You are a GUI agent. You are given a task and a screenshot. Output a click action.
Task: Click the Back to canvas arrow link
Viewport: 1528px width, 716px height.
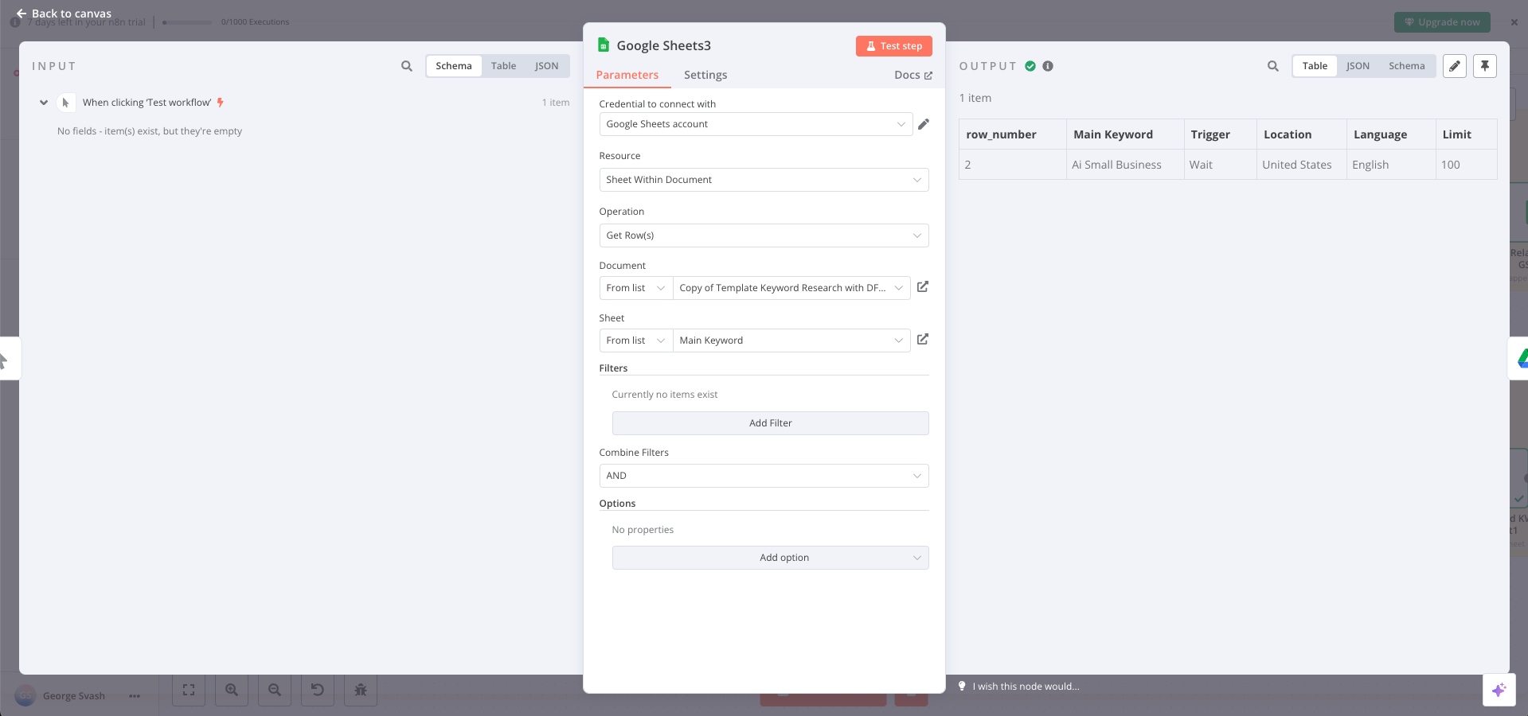64,14
